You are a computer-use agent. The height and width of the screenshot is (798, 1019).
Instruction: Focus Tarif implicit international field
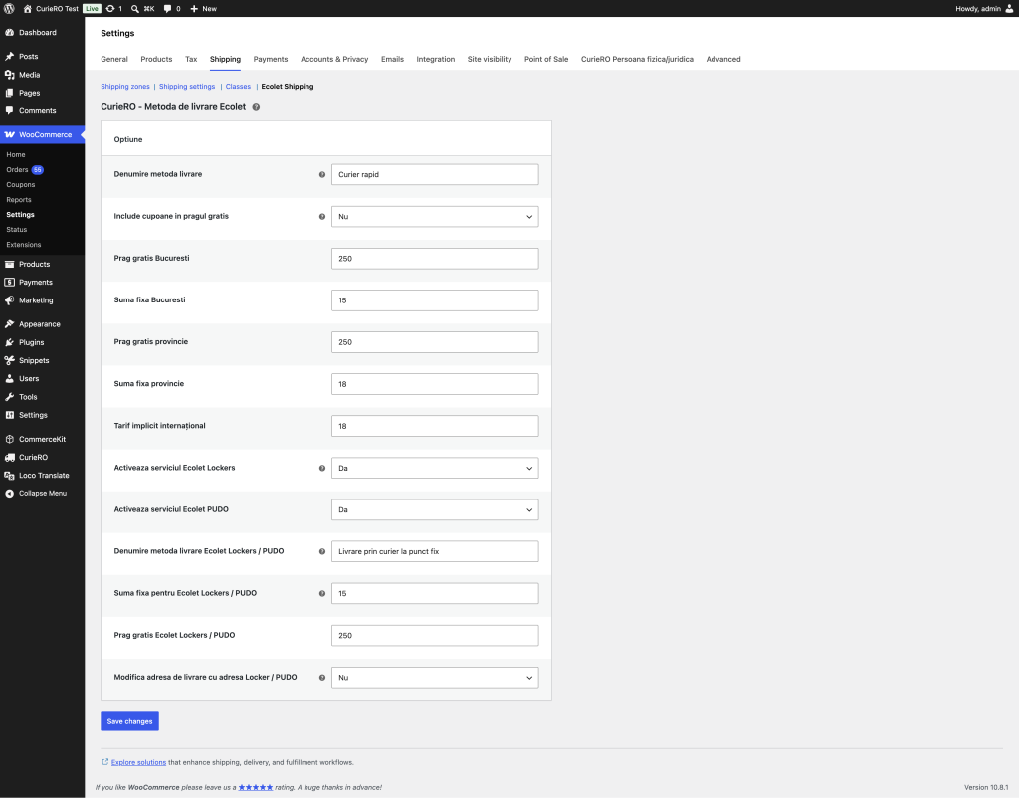pos(435,426)
